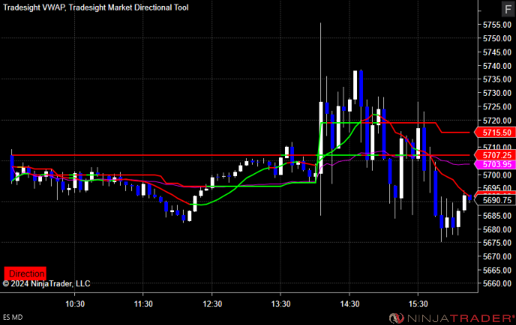Screen dimensions: 516x325
Task: Click the red 5707.25 price marker
Action: 494,155
